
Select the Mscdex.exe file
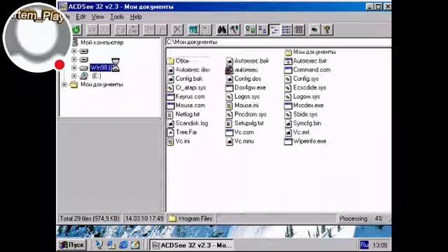tap(304, 106)
